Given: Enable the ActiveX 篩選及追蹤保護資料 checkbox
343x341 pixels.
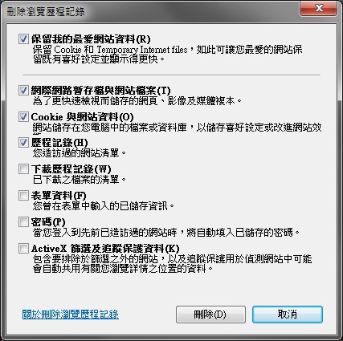Looking at the screenshot, I should pos(23,249).
